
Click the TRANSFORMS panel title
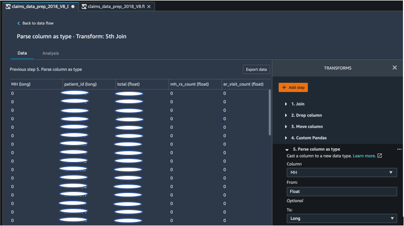(x=337, y=68)
